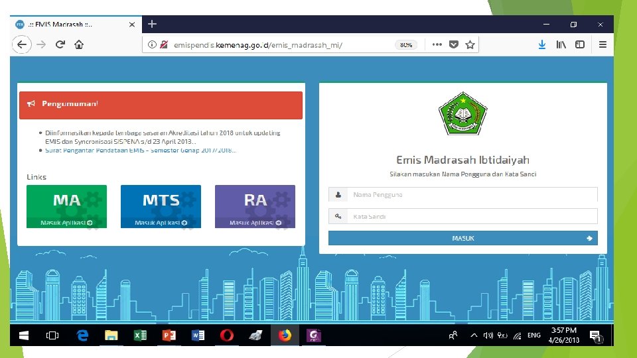Image resolution: width=637 pixels, height=358 pixels.
Task: Open Excel from the taskbar
Action: click(140, 335)
